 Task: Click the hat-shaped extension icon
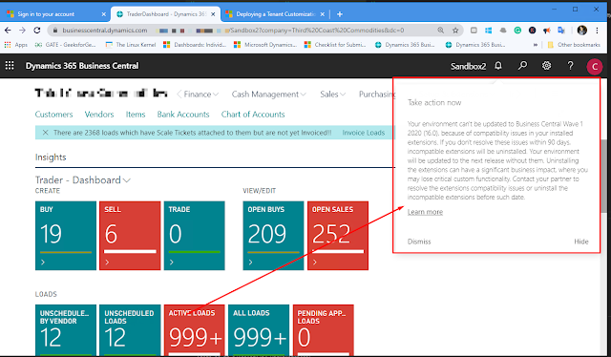click(x=503, y=30)
